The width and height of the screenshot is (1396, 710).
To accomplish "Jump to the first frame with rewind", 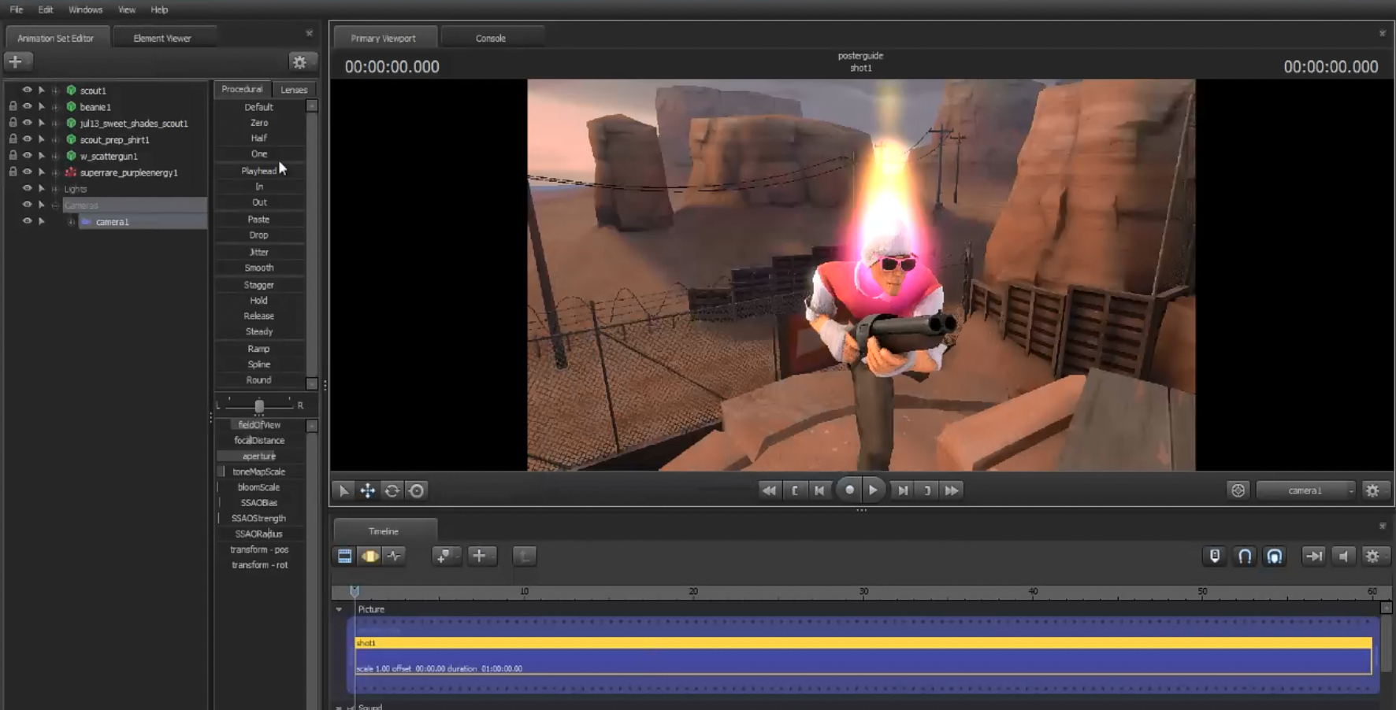I will 768,490.
